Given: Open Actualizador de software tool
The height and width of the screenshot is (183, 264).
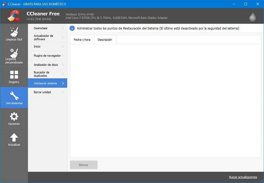Looking at the screenshot, I should [x=48, y=37].
